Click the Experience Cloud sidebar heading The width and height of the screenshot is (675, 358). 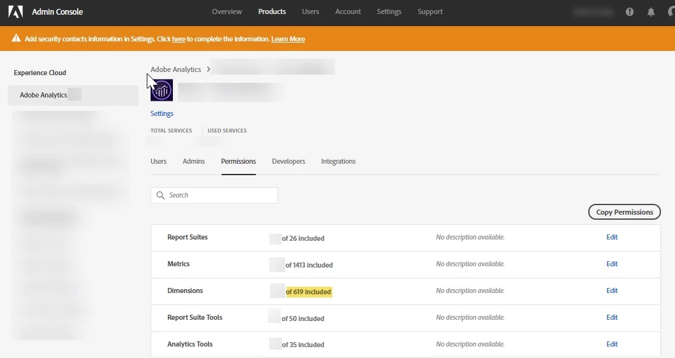coord(40,73)
